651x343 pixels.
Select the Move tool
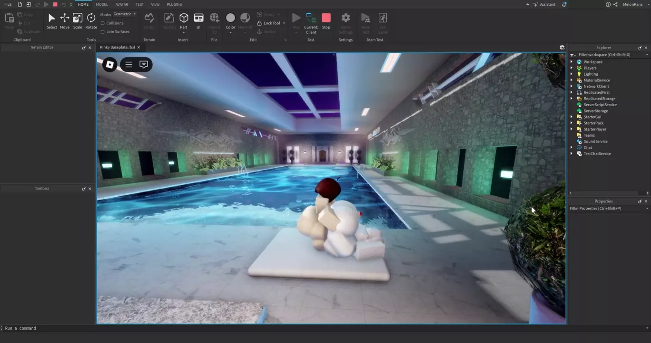(x=64, y=20)
